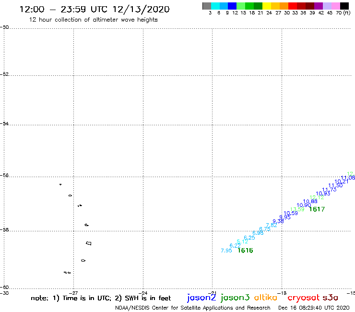Click the red cryosat satellite label

[x=304, y=298]
